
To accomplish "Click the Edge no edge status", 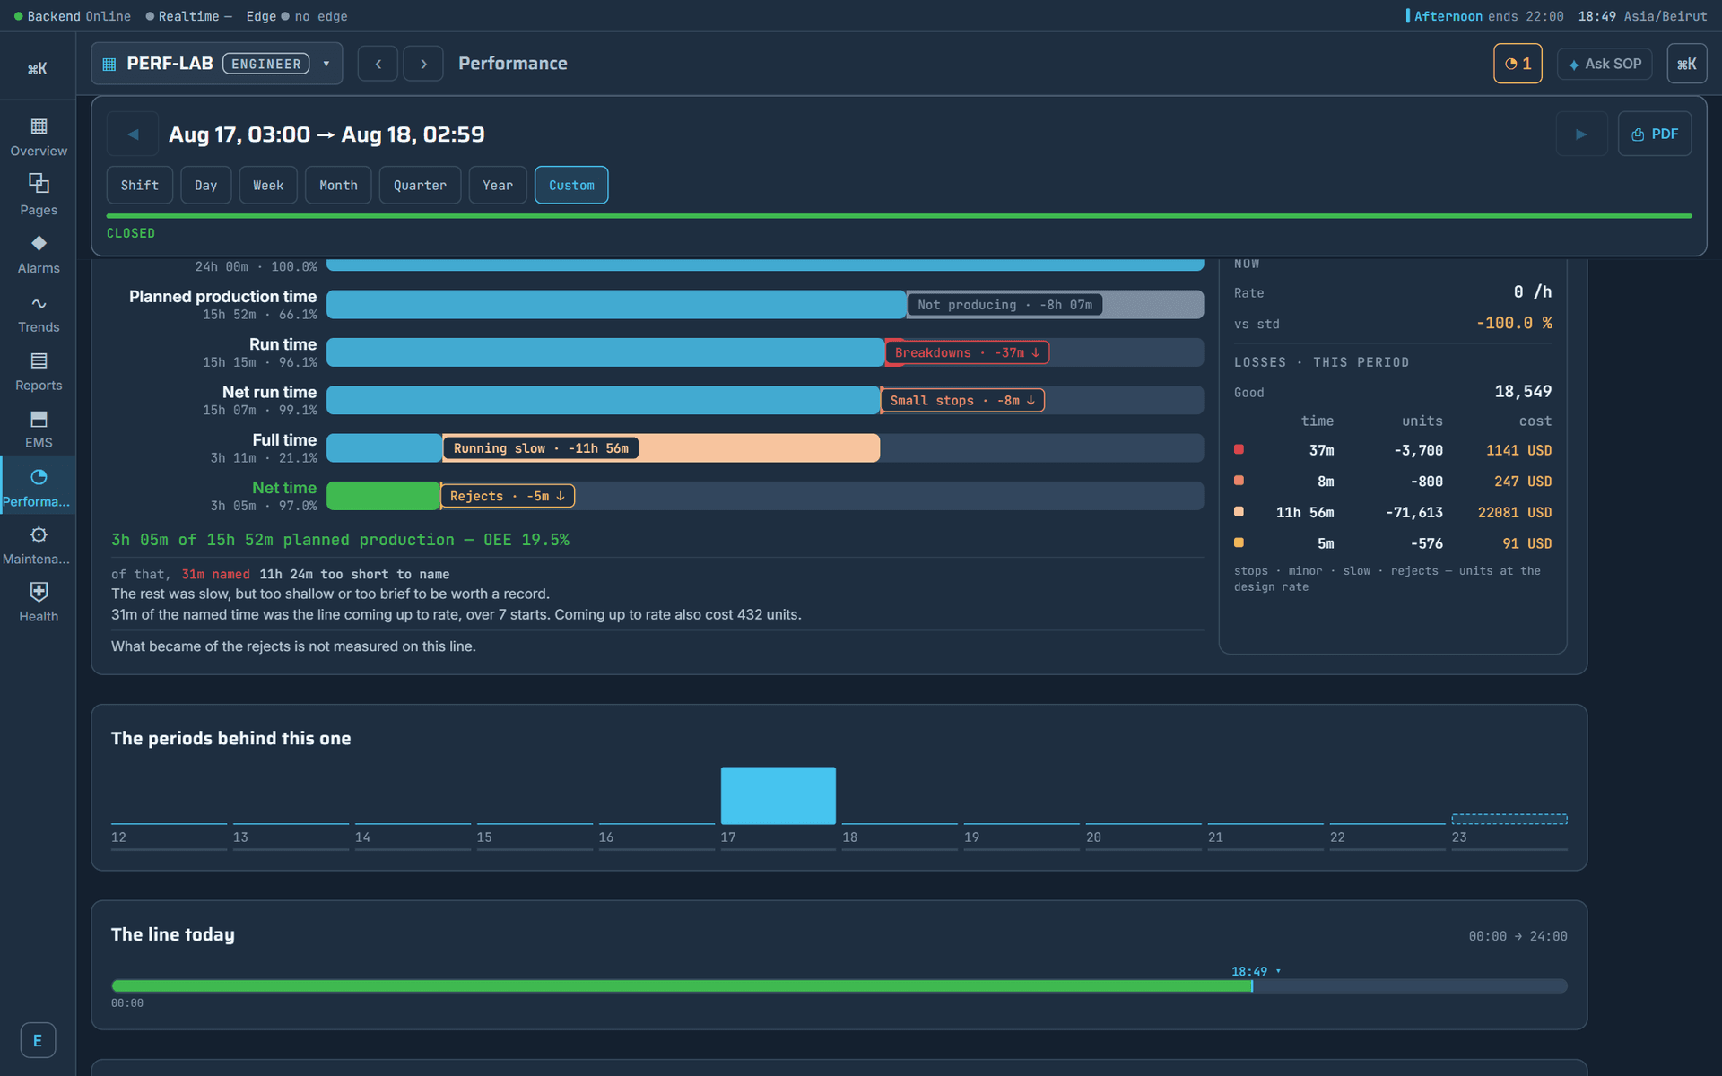I will click(x=297, y=16).
